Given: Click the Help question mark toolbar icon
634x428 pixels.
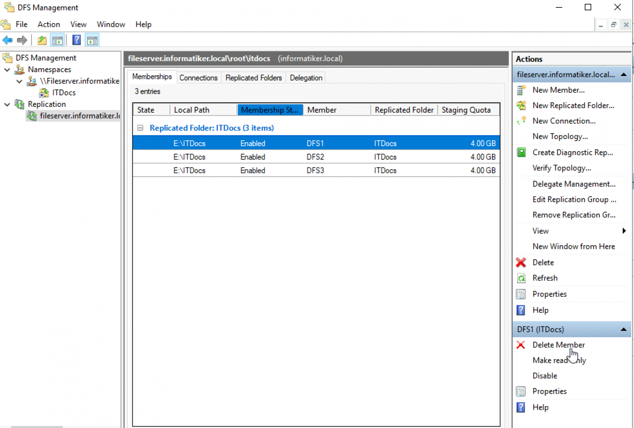Looking at the screenshot, I should coord(76,40).
